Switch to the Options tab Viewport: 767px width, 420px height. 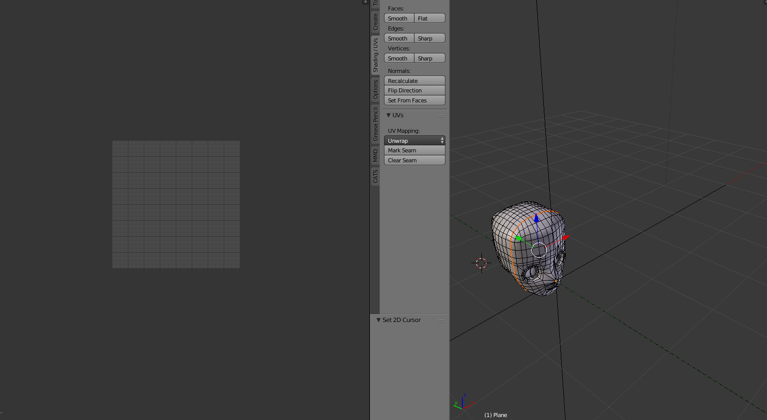[375, 89]
